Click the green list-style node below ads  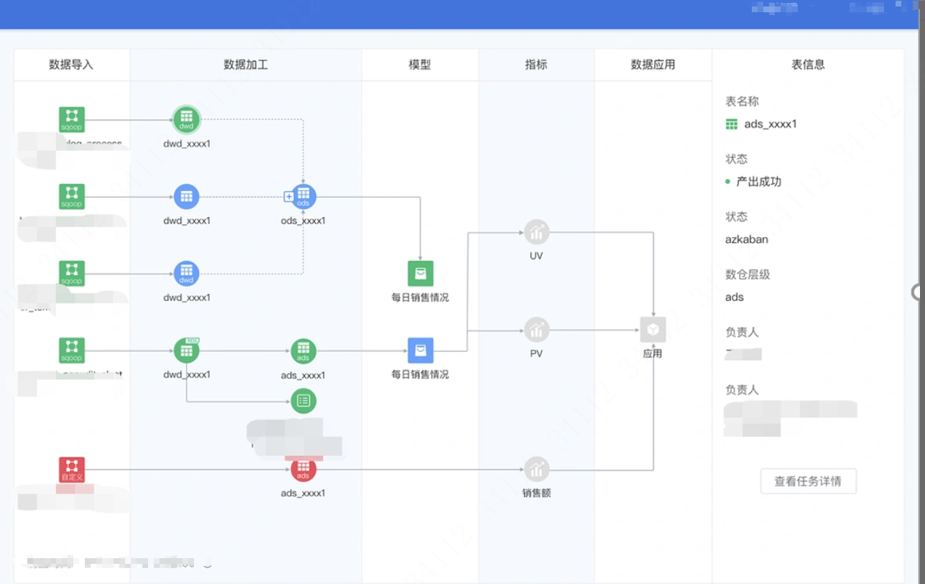(303, 400)
